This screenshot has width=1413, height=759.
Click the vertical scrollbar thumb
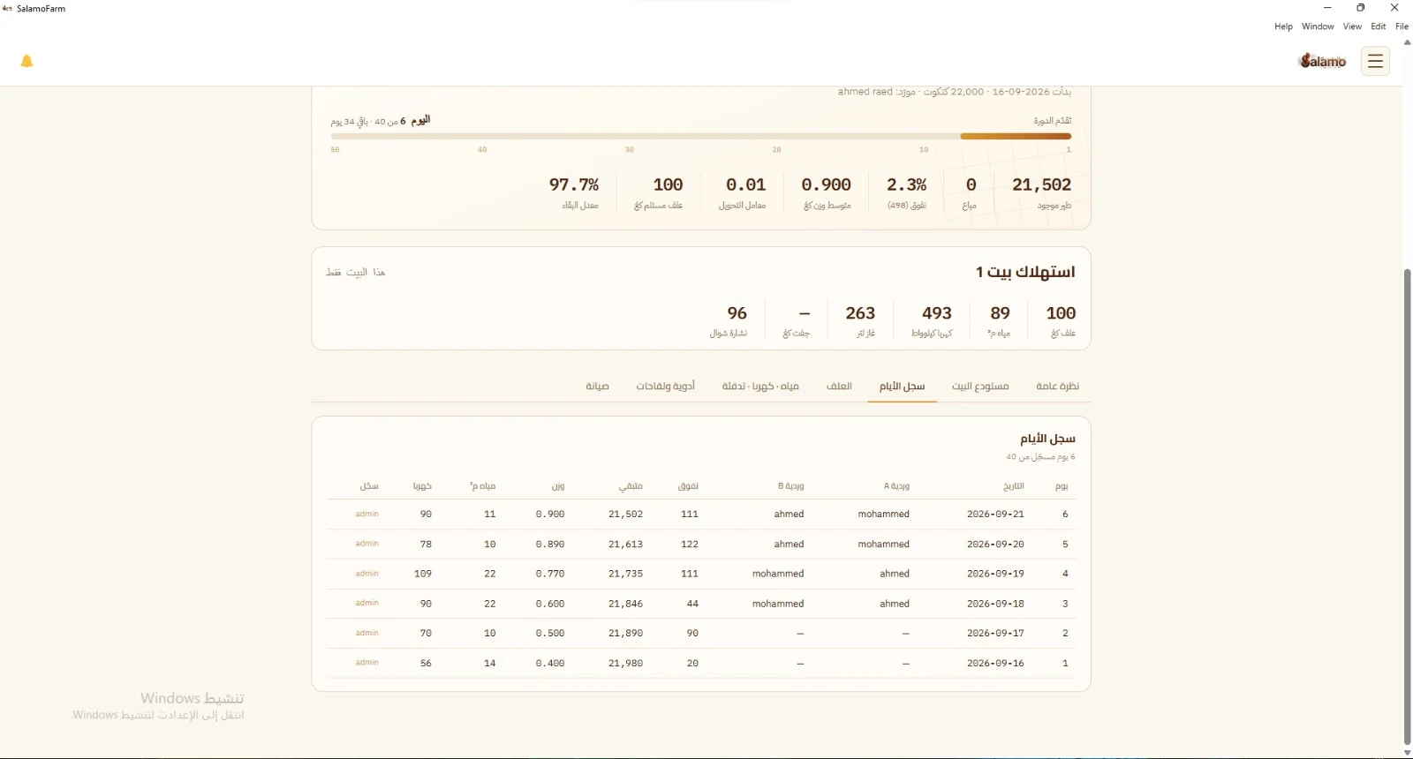(x=1407, y=507)
